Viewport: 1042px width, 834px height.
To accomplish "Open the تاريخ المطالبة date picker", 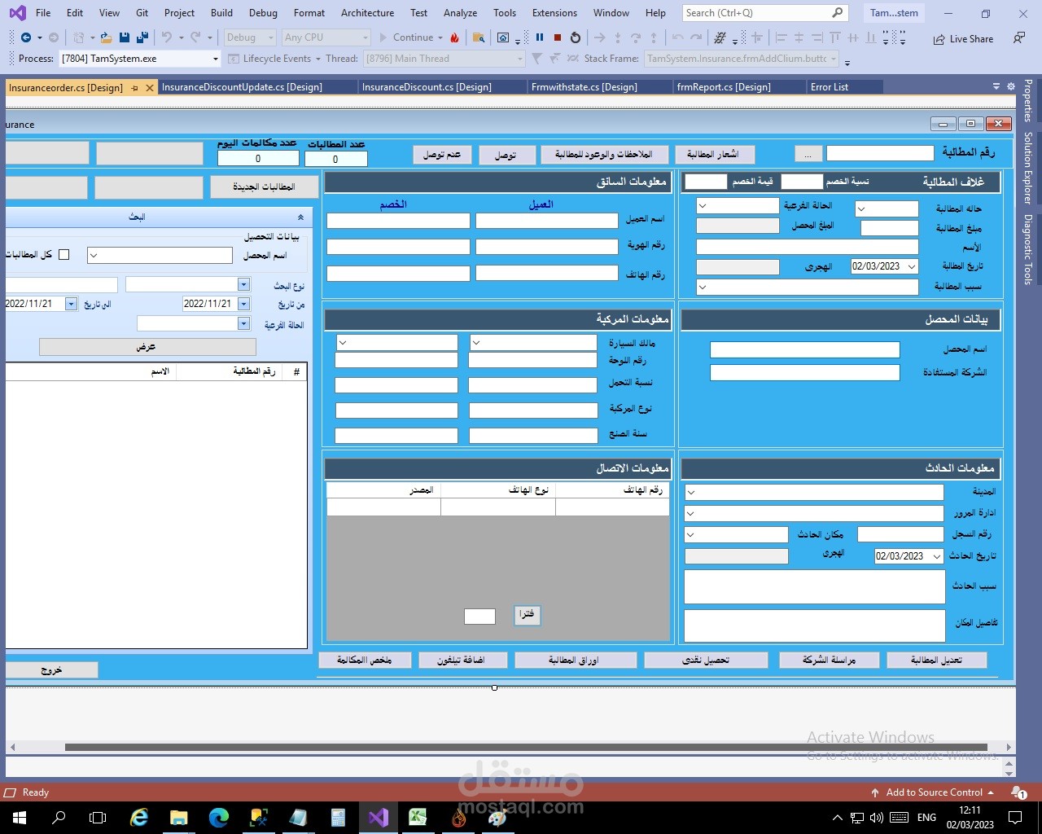I will point(912,266).
